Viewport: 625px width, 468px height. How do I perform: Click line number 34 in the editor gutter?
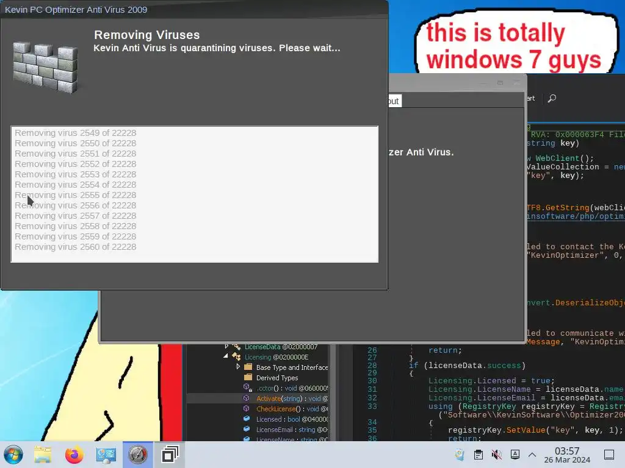[x=372, y=422]
